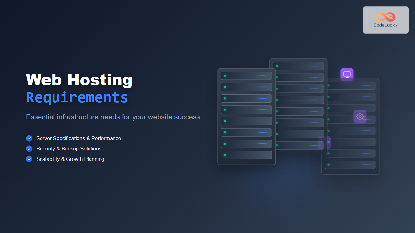Click the blue "Requirements" heading

(x=77, y=97)
